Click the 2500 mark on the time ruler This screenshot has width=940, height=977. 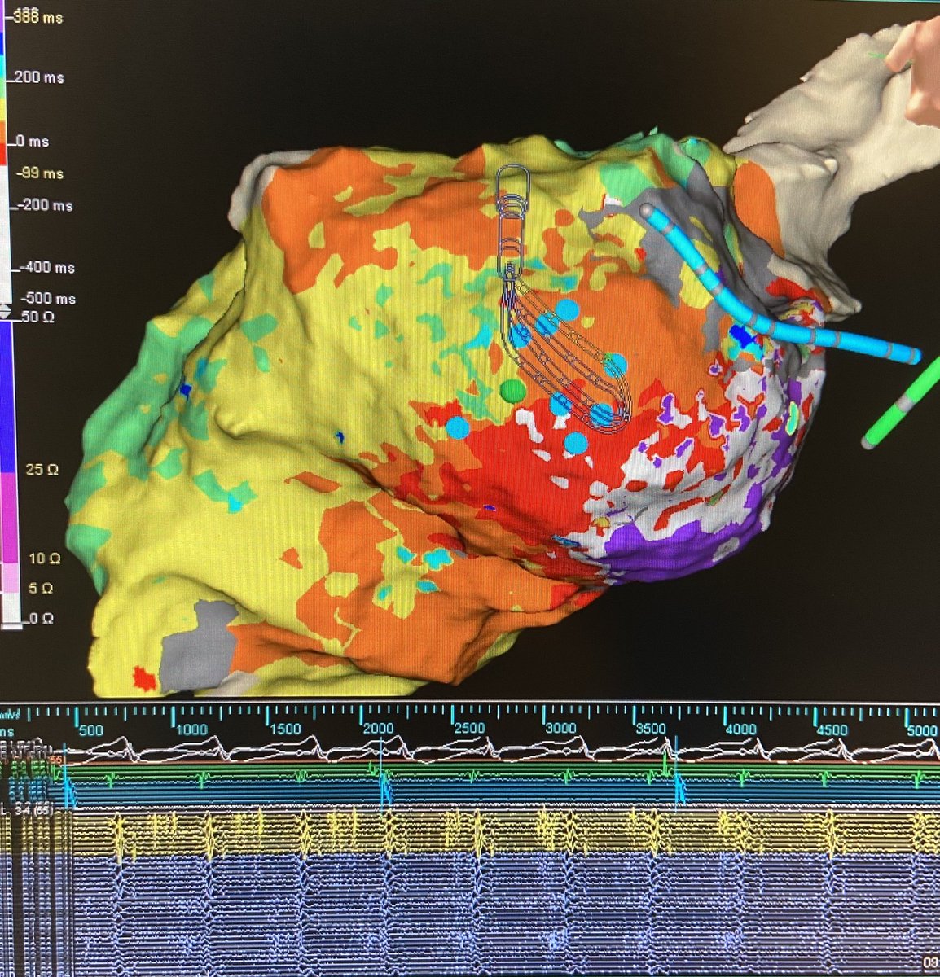click(468, 729)
